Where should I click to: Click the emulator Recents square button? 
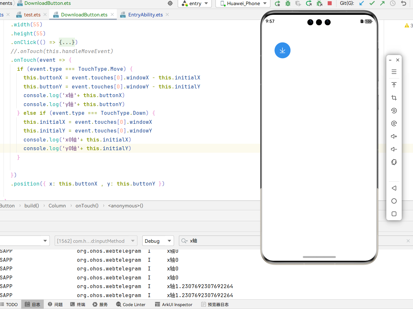point(394,214)
